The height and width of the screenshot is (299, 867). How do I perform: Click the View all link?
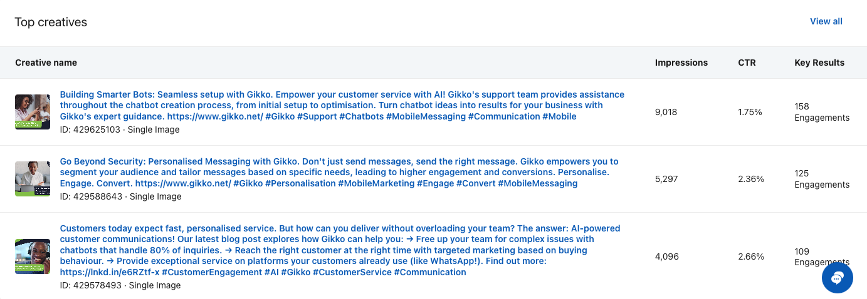tap(826, 21)
